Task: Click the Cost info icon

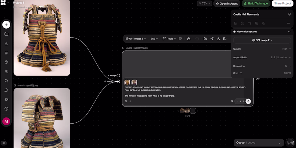Action: pos(241,73)
